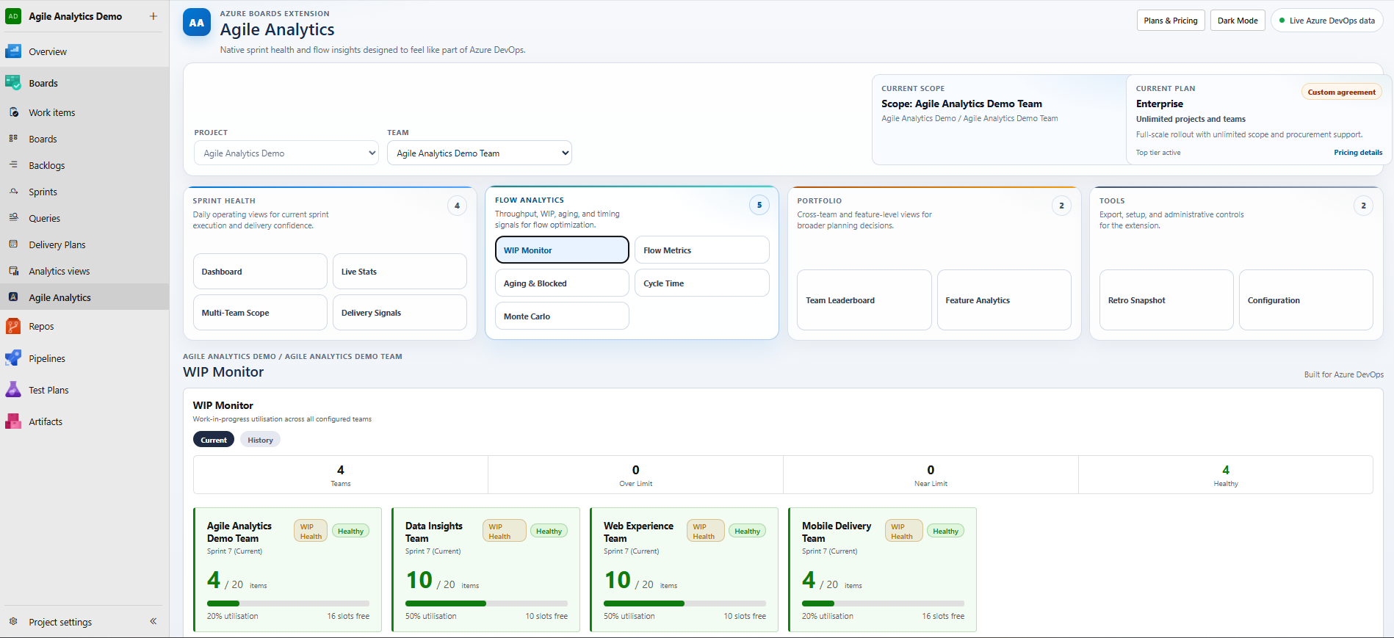Open the Project dropdown
Viewport: 1394px width, 638px height.
click(x=286, y=153)
